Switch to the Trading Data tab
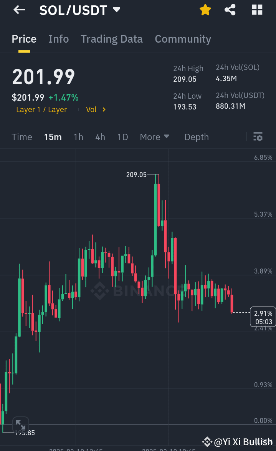276x451 pixels. click(x=111, y=39)
